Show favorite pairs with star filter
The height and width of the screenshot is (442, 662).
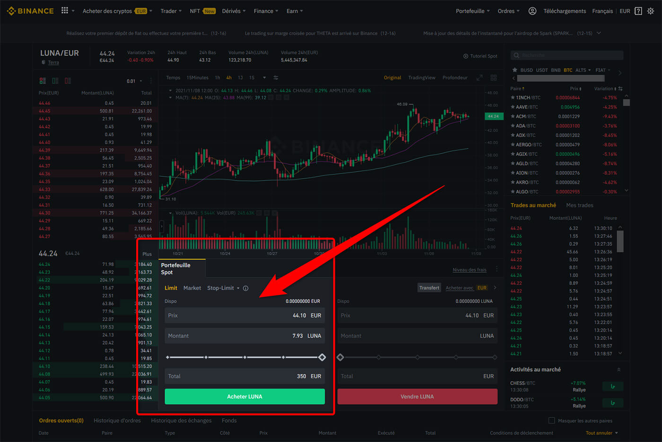[x=514, y=70]
